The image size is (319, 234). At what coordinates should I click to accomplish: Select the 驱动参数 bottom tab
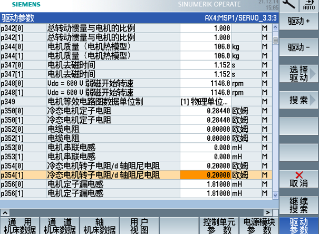(x=298, y=226)
